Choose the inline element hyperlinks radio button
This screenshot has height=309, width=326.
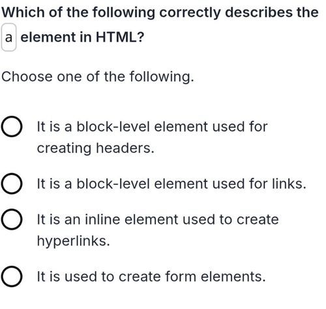12,220
